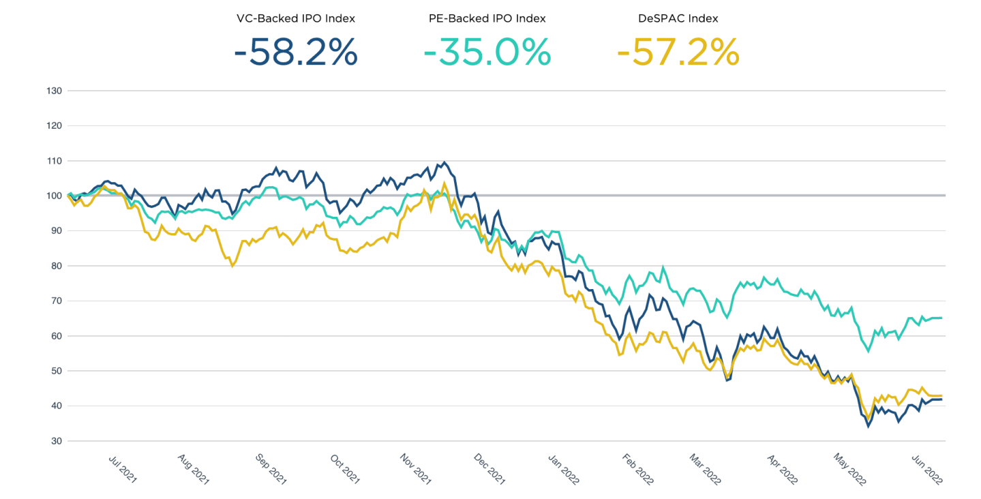Click the Jun 2022 date label
The width and height of the screenshot is (981, 499).
(x=927, y=469)
